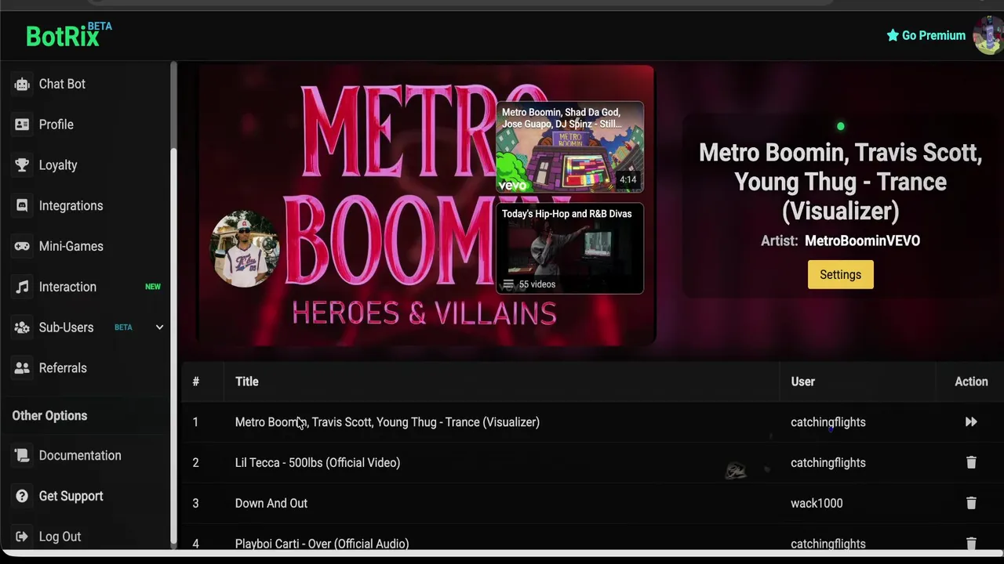Screen dimensions: 1004x564
Task: Click the 55 videos playlist label
Action: tap(537, 284)
